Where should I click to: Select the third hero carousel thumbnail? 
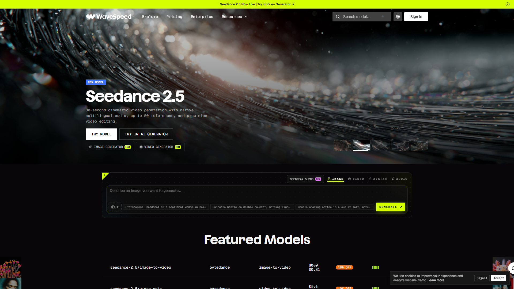pos(381,145)
